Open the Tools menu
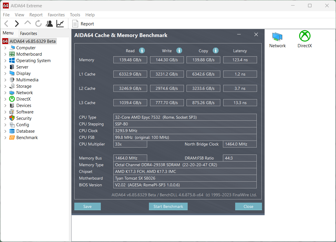This screenshot has width=336, height=242. pos(75,15)
